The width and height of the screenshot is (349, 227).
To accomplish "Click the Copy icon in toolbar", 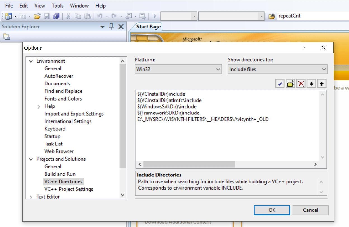I will point(78,16).
